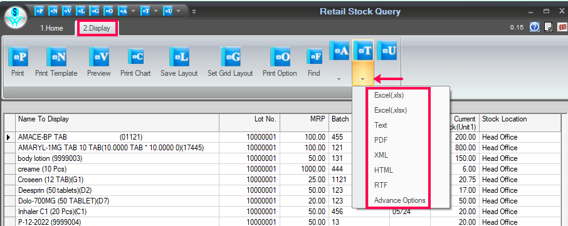This screenshot has width=568, height=226.
Task: Select Text export option
Action: click(x=381, y=125)
